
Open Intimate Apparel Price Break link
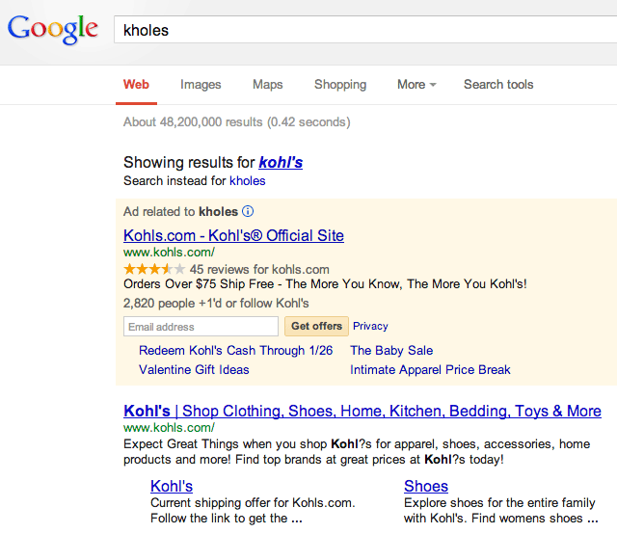430,369
